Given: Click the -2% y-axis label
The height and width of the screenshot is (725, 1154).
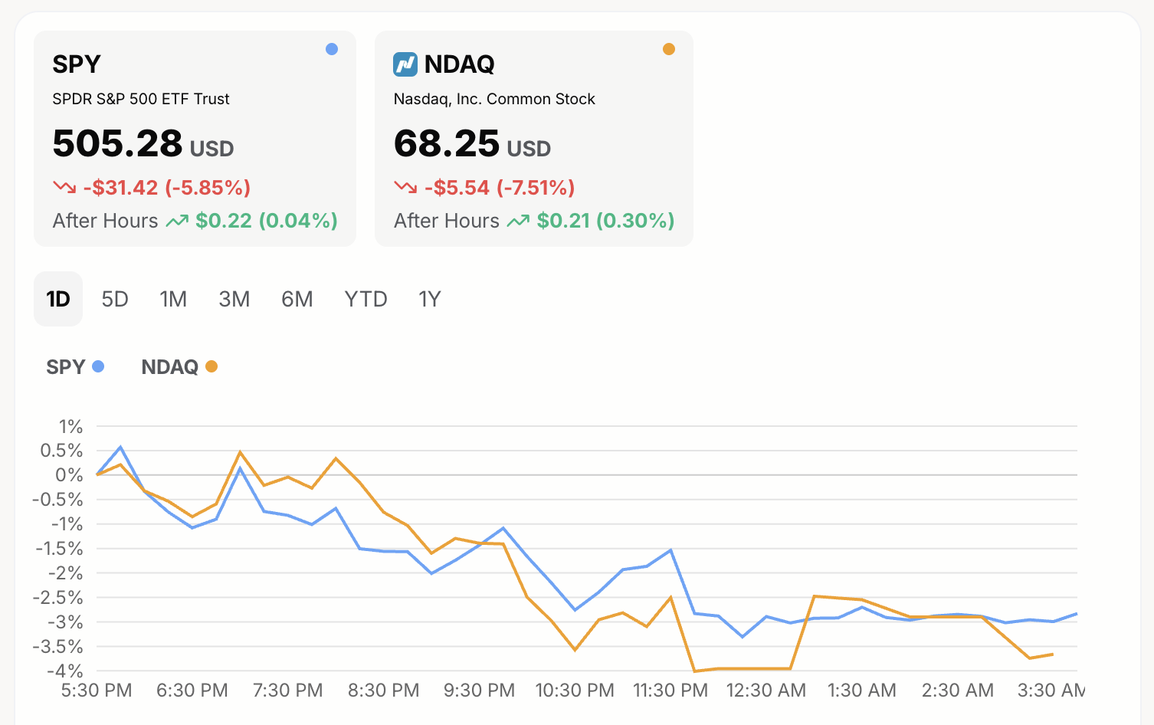Looking at the screenshot, I should pyautogui.click(x=65, y=573).
